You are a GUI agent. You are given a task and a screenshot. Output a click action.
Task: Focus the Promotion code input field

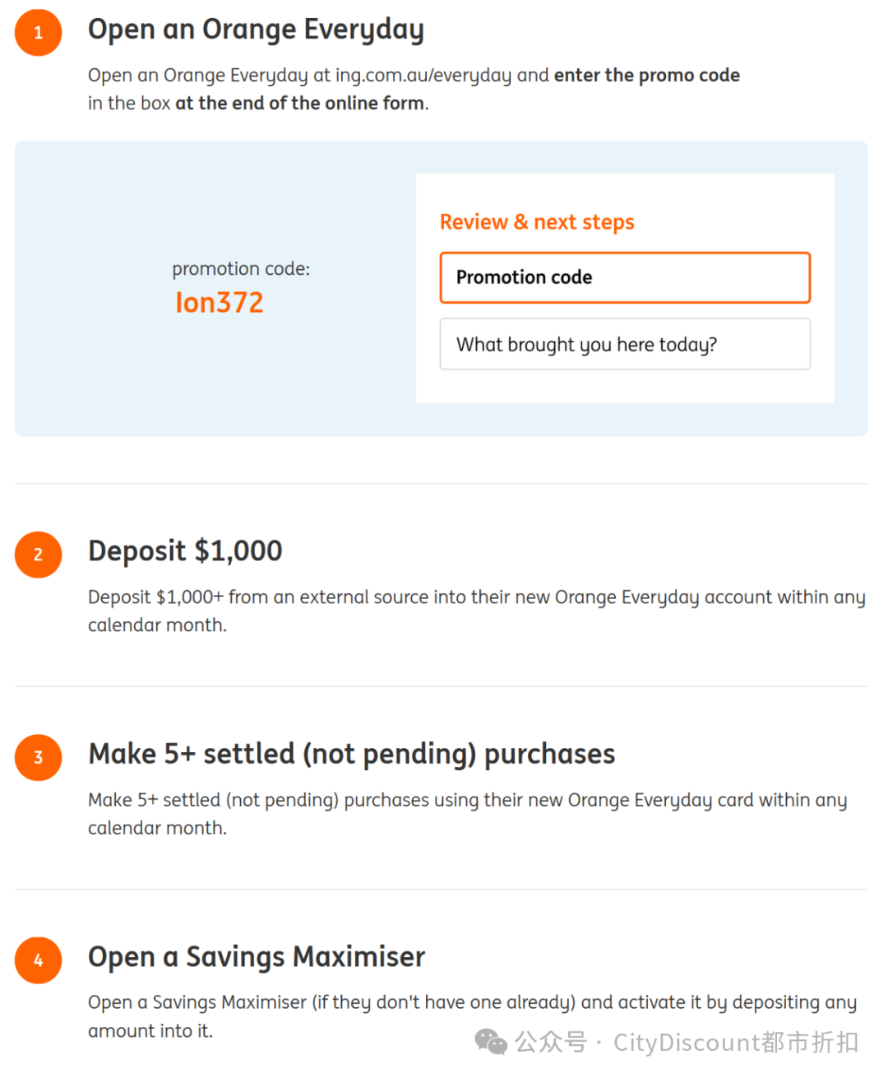click(x=625, y=278)
